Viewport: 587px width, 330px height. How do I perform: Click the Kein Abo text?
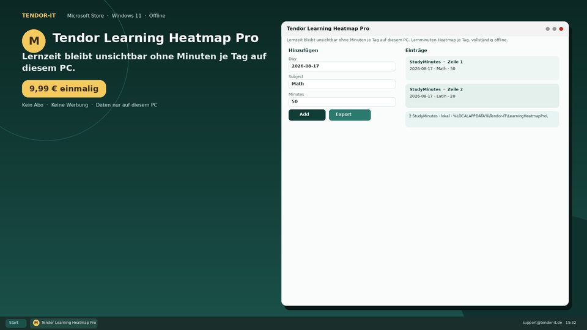point(32,105)
